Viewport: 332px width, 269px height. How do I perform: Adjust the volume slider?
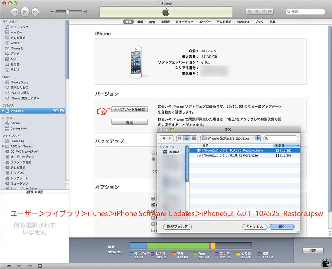(x=69, y=12)
